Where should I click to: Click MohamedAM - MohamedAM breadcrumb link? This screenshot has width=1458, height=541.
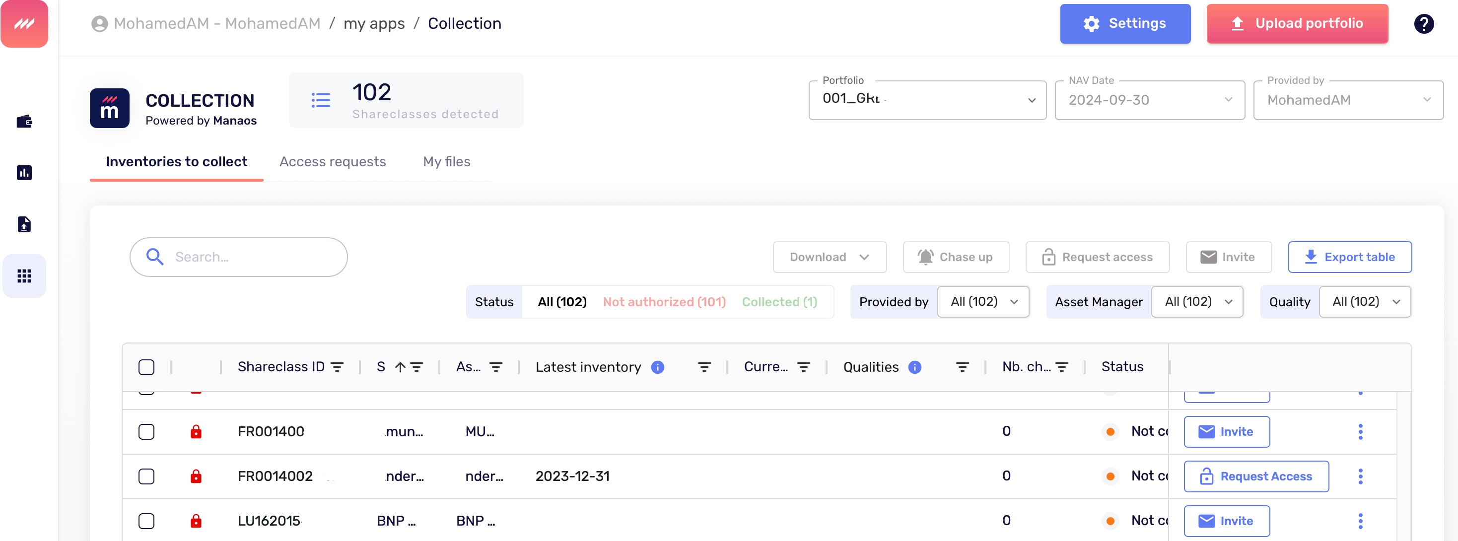tap(217, 24)
